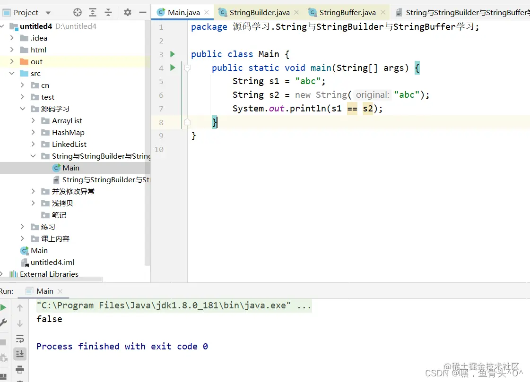
Task: Close the Main.java tab
Action: coord(207,12)
